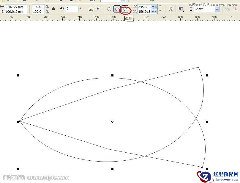Click the bottom-right selection handle
The width and height of the screenshot is (240, 183).
[207, 169]
